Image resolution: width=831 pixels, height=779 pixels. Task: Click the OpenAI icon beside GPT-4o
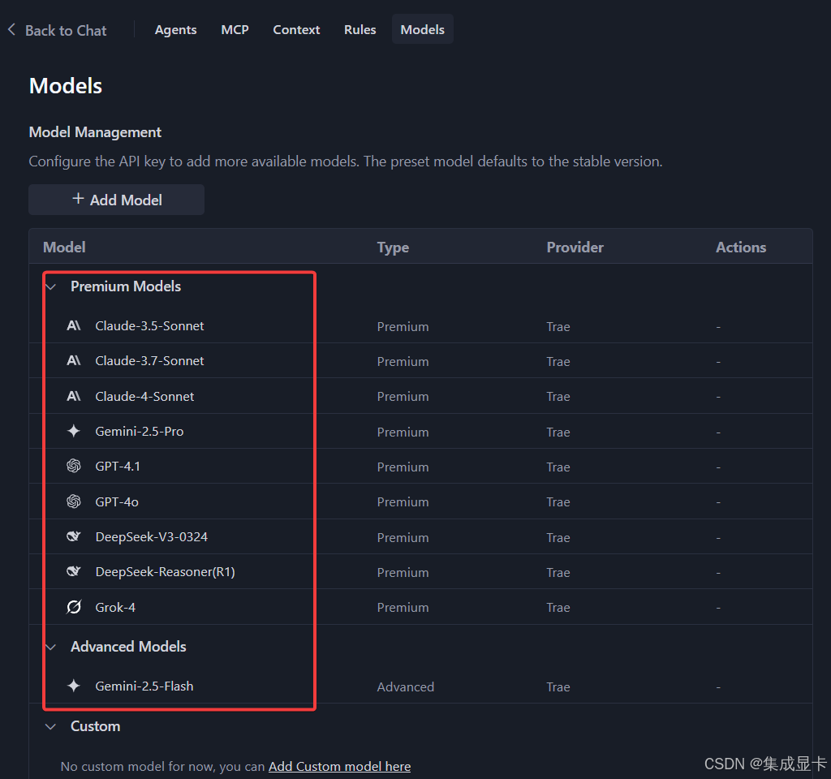pyautogui.click(x=74, y=501)
